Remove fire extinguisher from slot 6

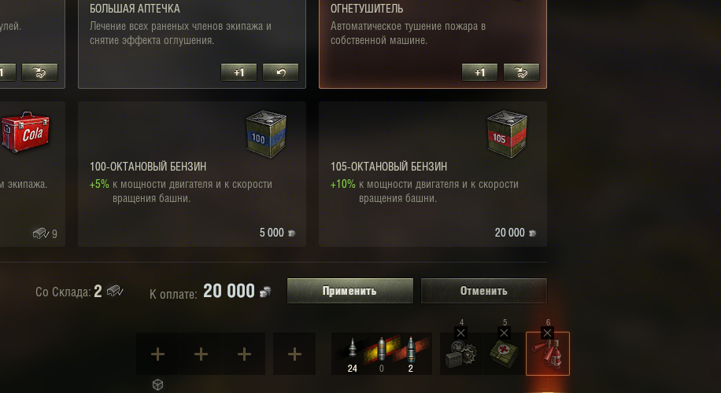tap(547, 332)
